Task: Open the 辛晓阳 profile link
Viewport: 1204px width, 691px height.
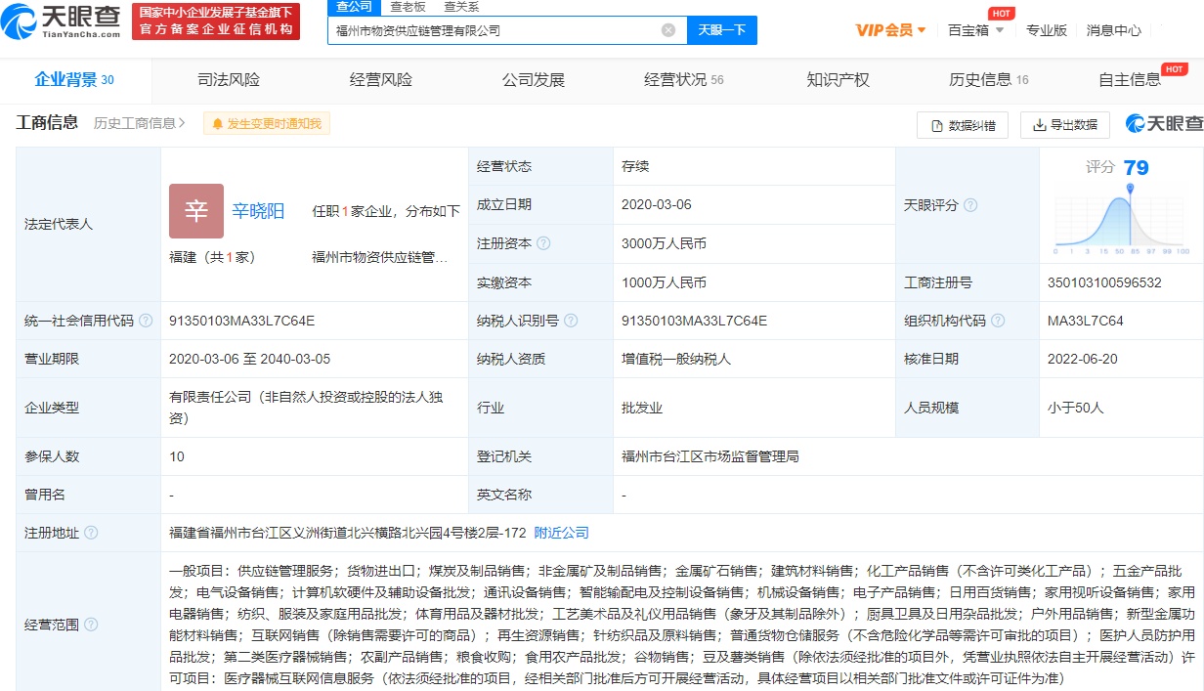Action: [258, 211]
